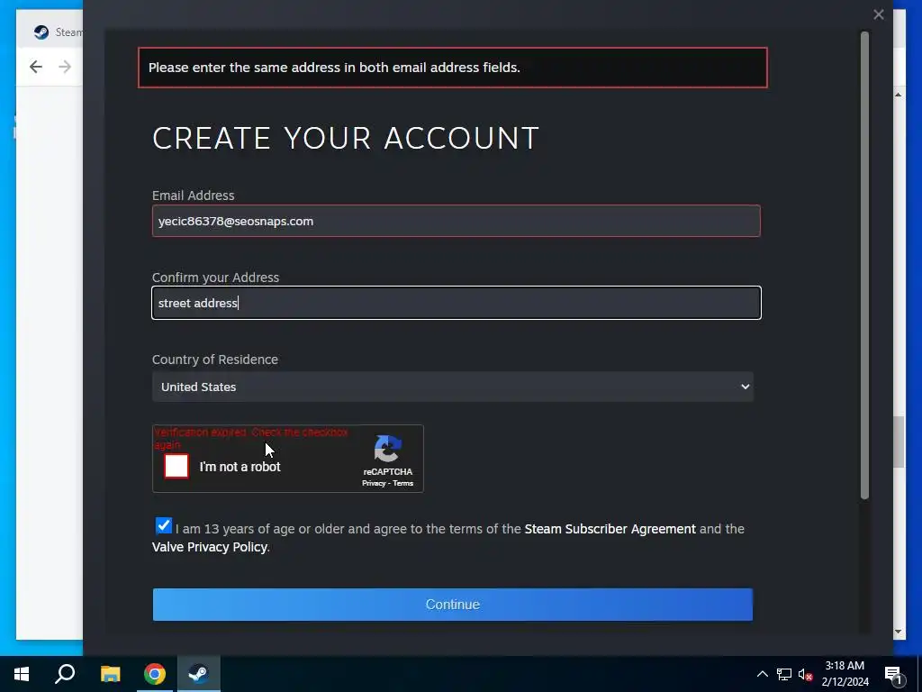
Task: Focus the Email Address input field
Action: [456, 222]
